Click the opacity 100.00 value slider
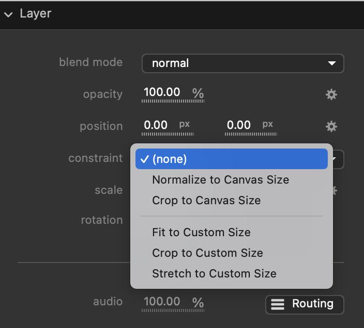 162,93
